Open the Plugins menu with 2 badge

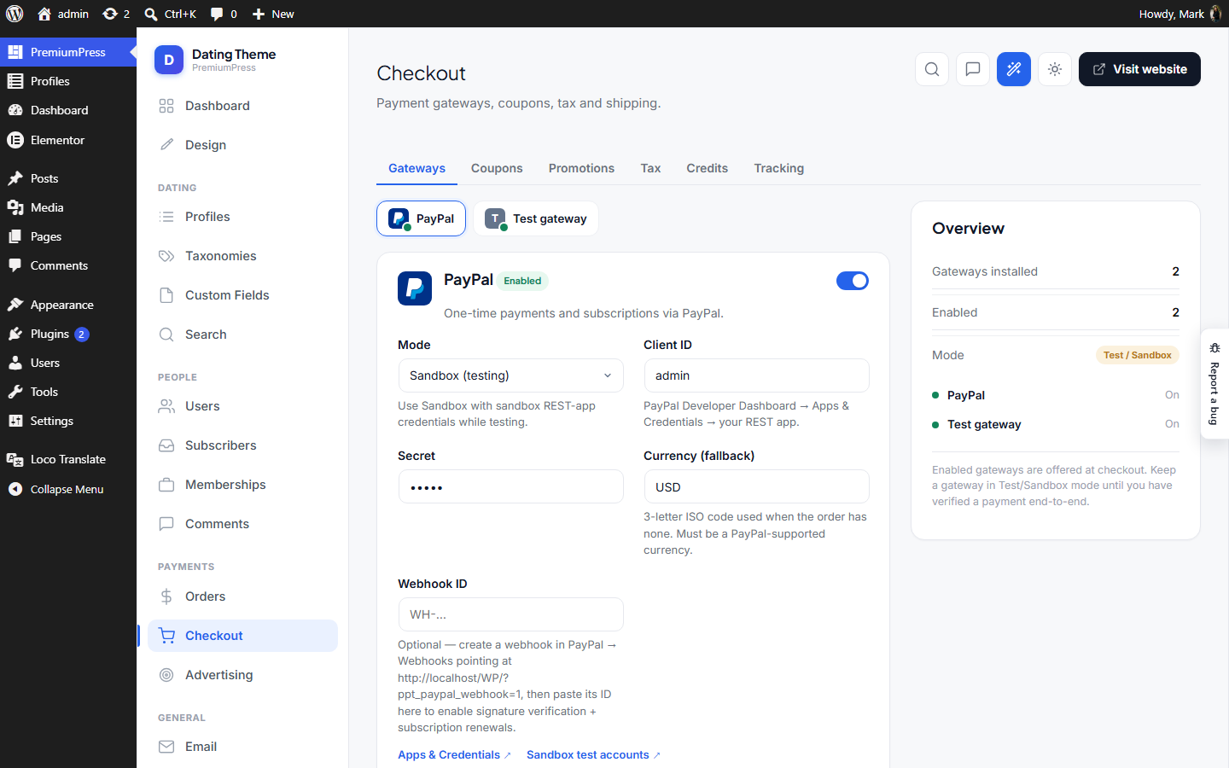(68, 334)
